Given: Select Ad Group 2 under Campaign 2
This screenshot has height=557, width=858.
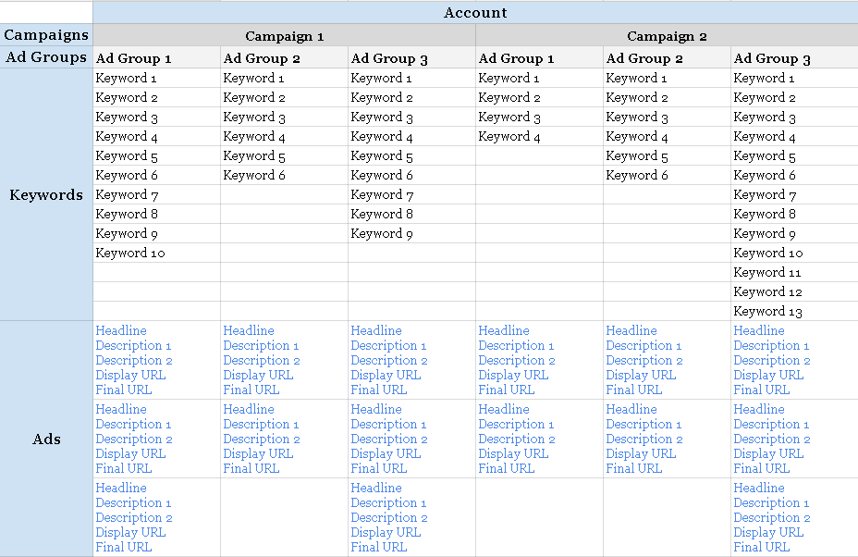Looking at the screenshot, I should pyautogui.click(x=644, y=58).
